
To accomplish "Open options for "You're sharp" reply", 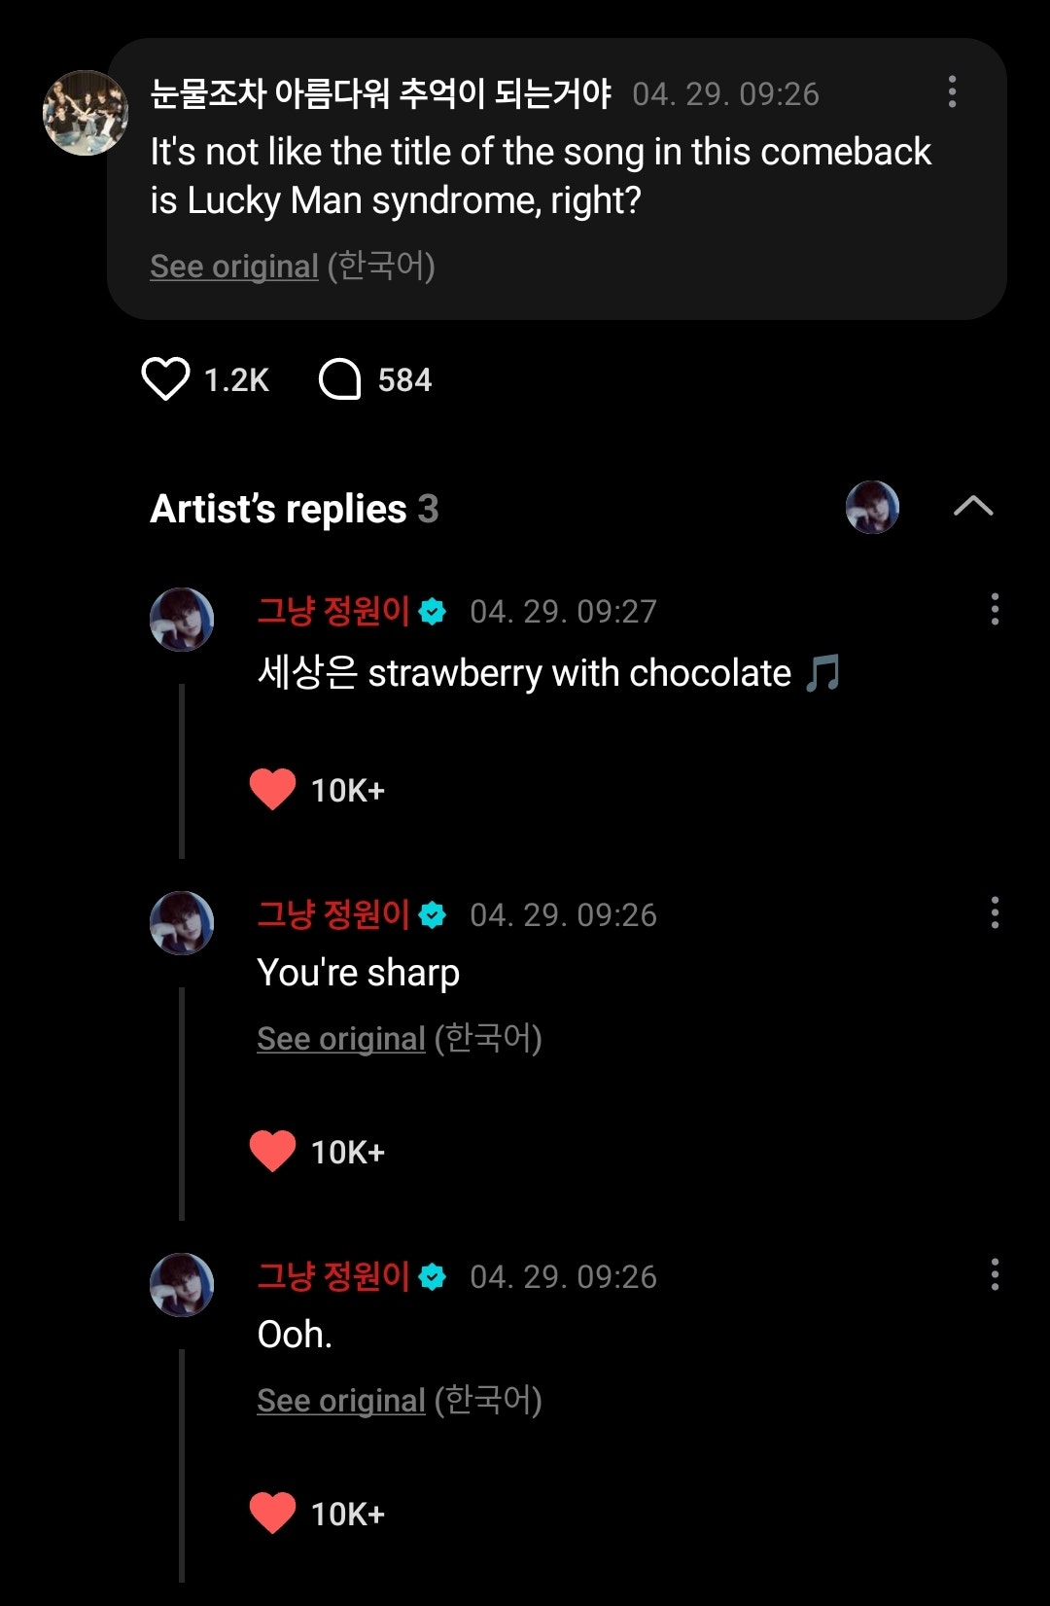I will click(994, 913).
